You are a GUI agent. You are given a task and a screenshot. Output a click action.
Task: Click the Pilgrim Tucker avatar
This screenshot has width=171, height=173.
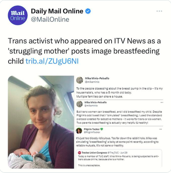[x=79, y=131]
